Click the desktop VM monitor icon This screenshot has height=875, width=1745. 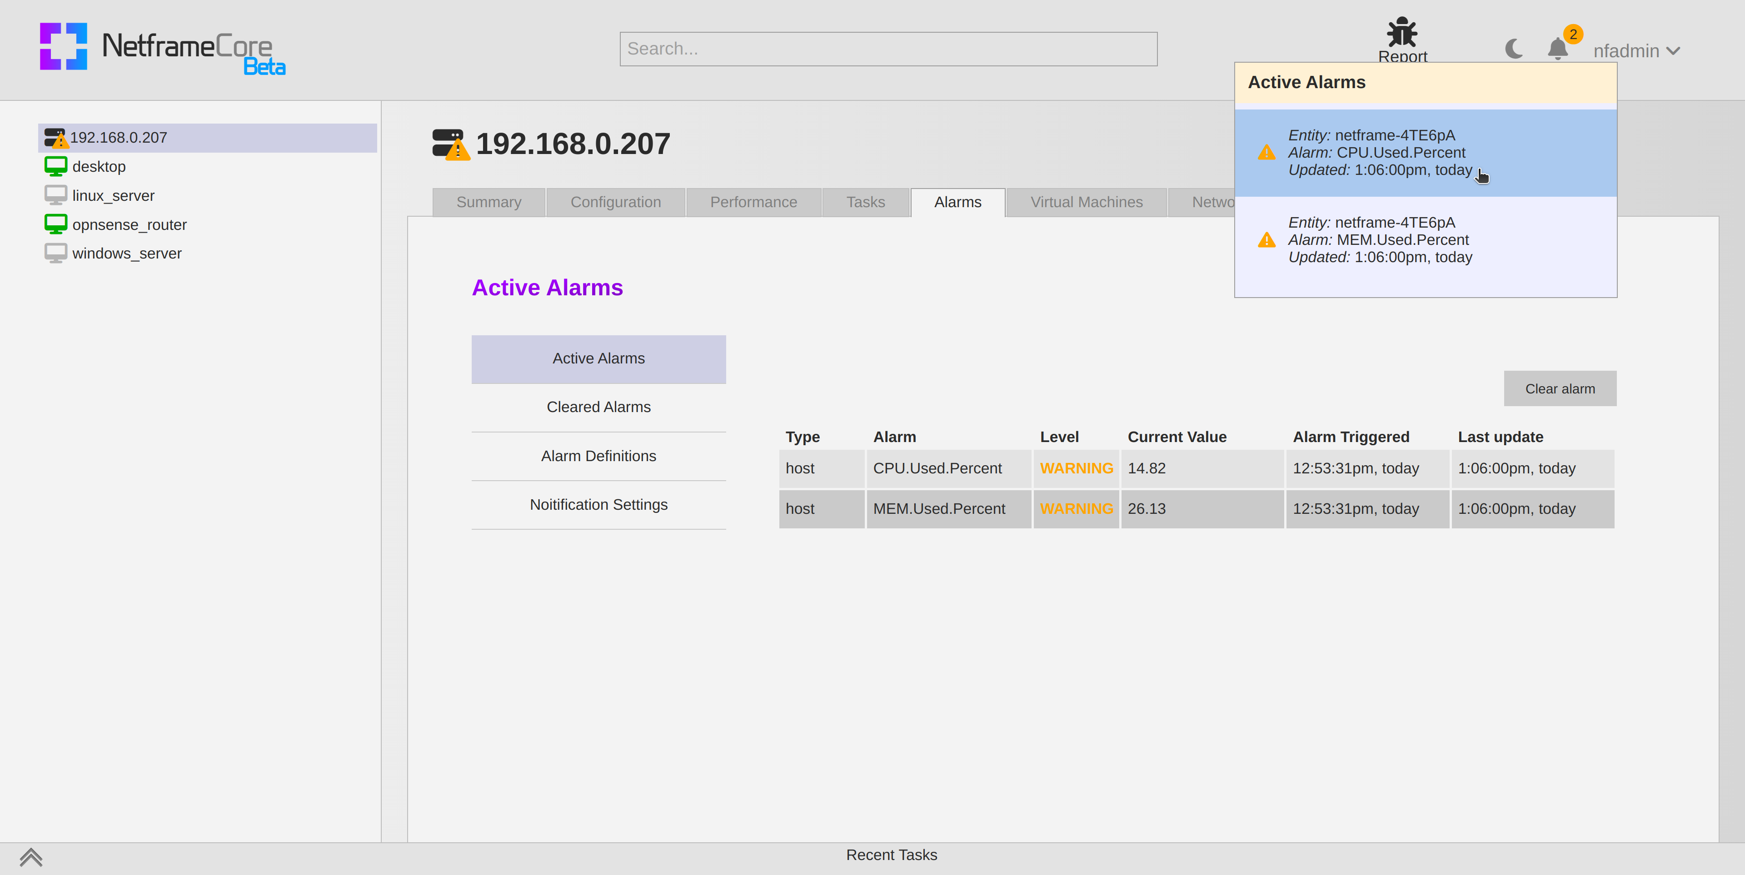[55, 166]
